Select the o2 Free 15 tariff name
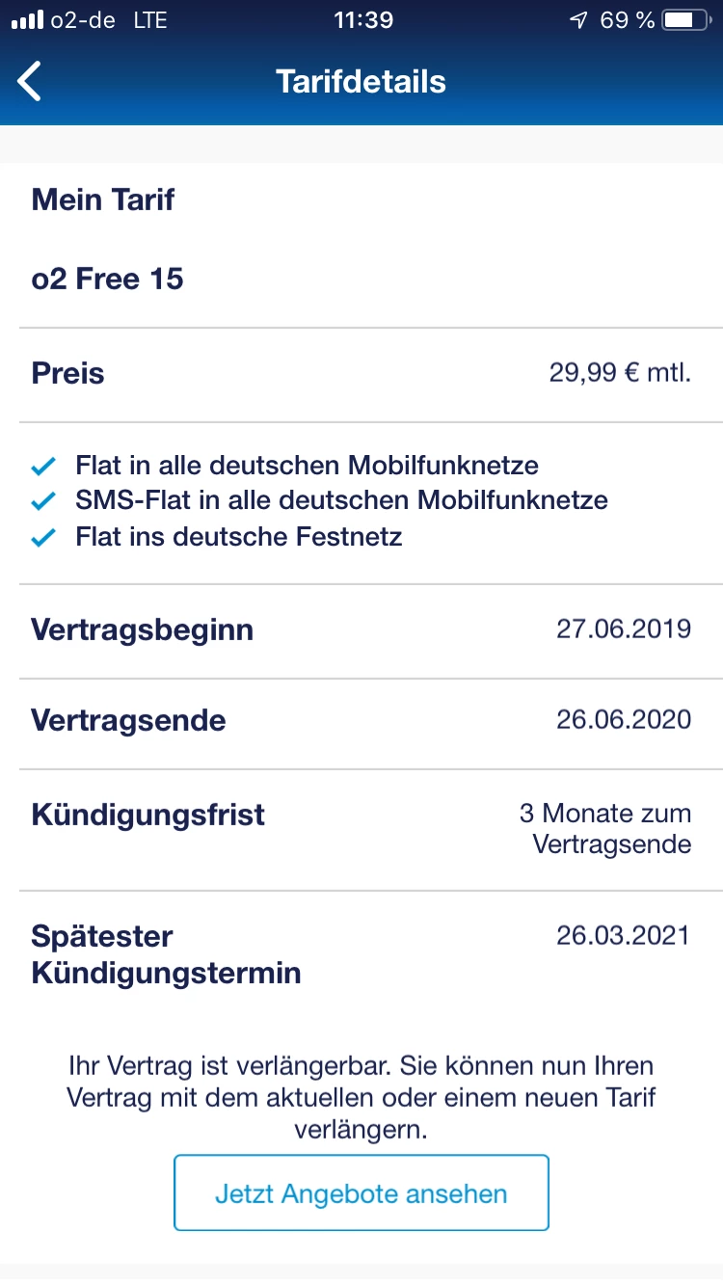Screen dimensions: 723x1286 point(108,280)
